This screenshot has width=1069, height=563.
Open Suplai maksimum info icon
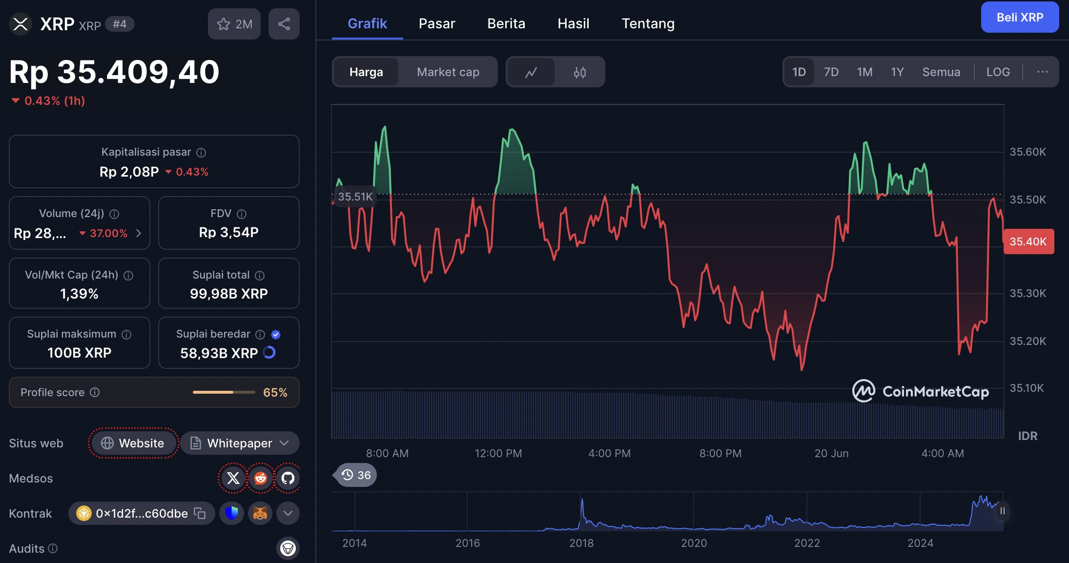tap(126, 335)
